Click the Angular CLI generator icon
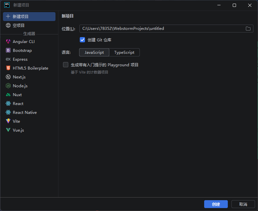The height and width of the screenshot is (211, 258). (8, 41)
